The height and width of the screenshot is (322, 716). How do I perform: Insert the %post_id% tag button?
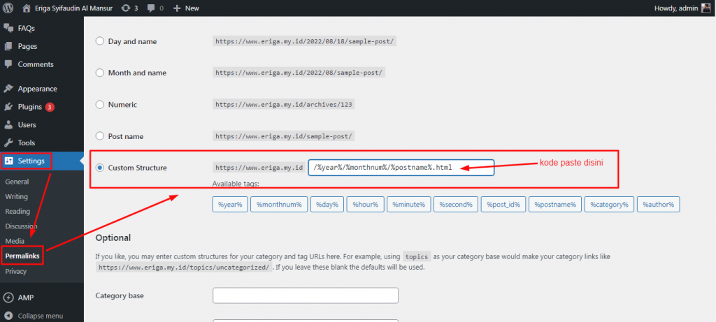click(503, 205)
